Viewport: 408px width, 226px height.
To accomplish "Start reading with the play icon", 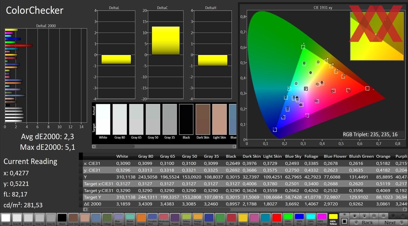I will pos(364,216).
